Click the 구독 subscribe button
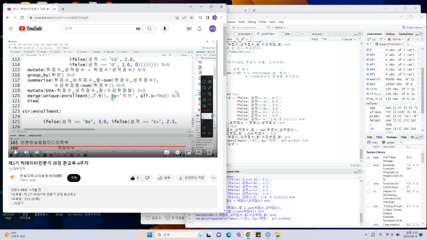427x240 pixels. coord(74,178)
